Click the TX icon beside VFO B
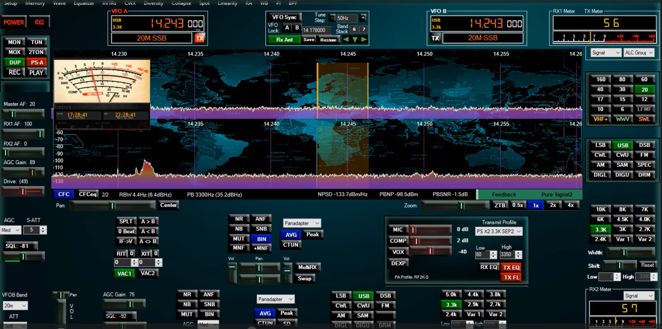Screen dimensions: 662x329 click(x=435, y=38)
